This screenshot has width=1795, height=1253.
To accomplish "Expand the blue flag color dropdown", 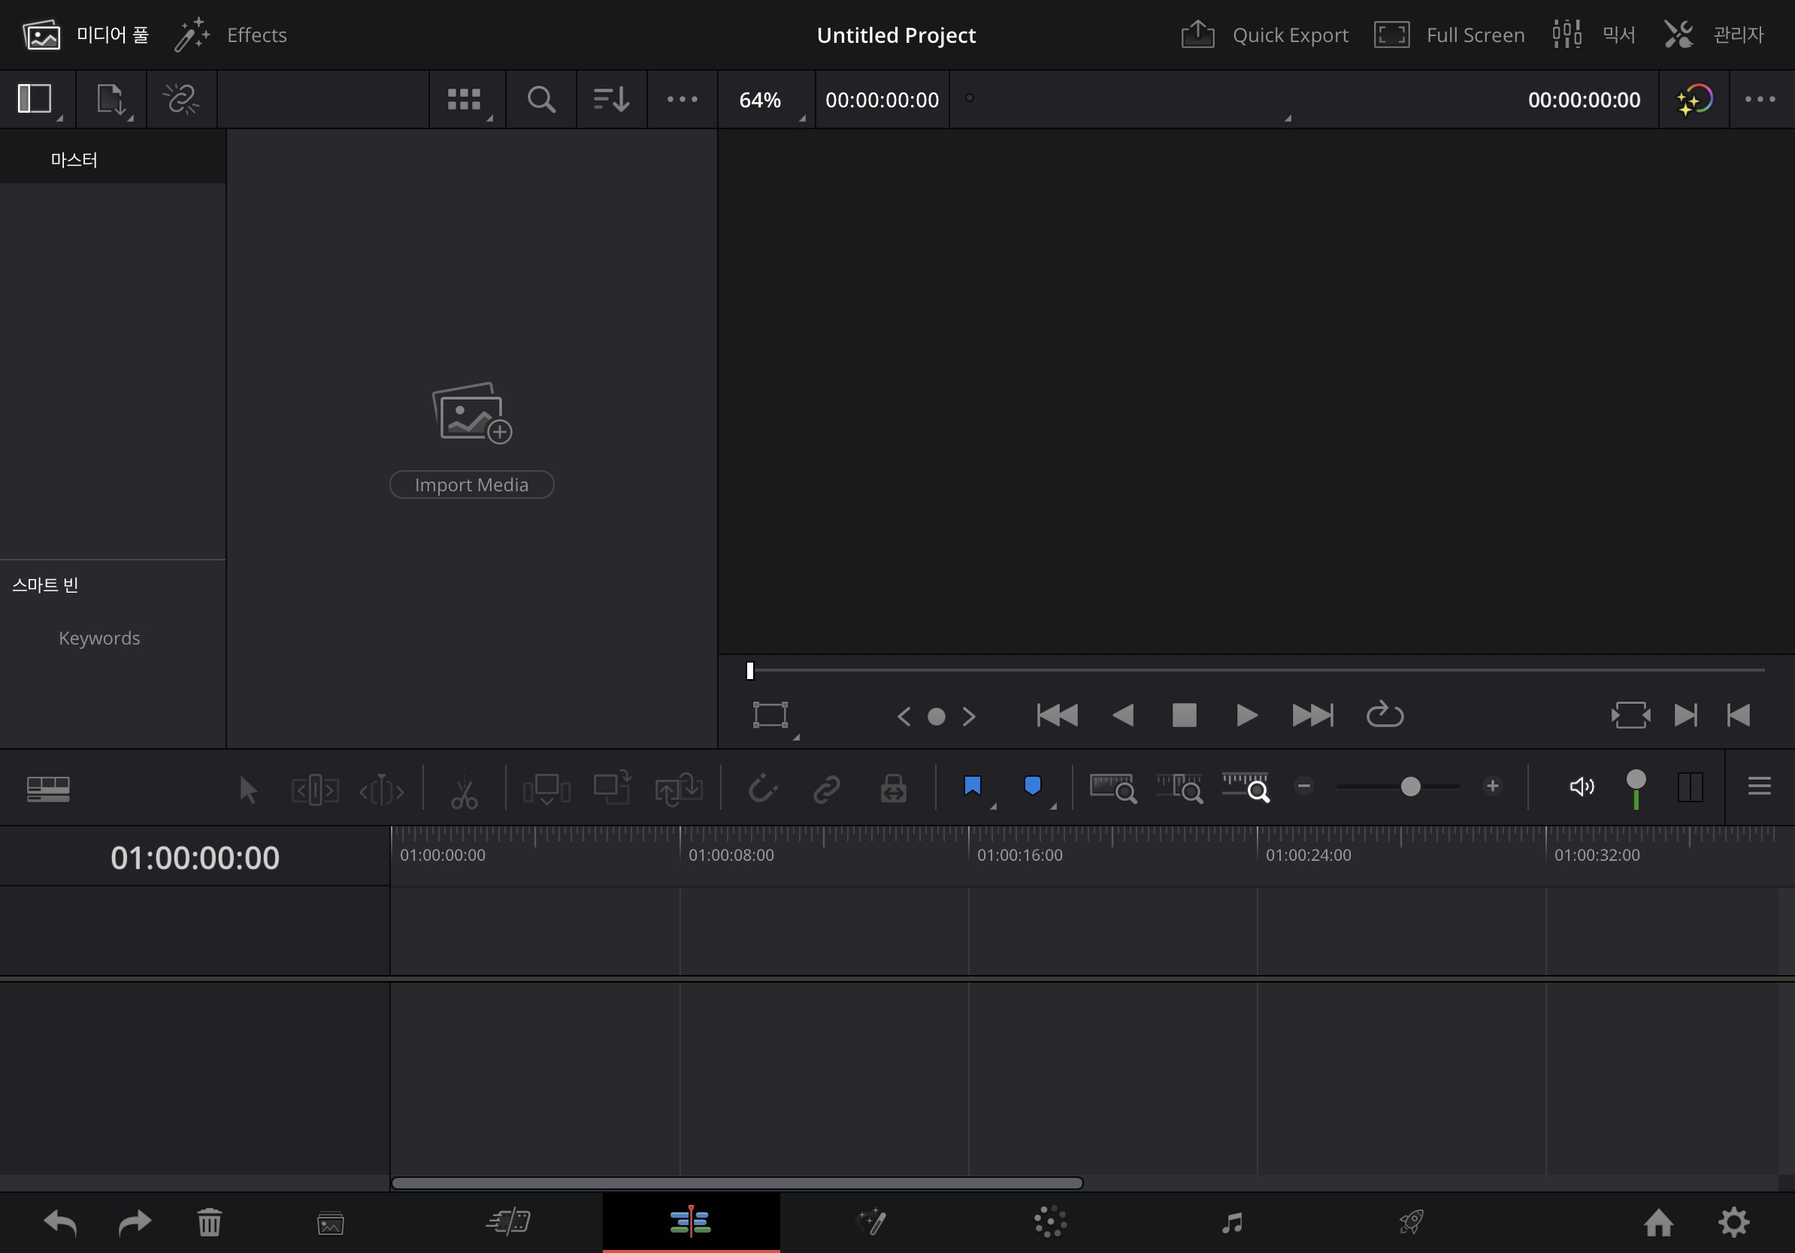I will pyautogui.click(x=994, y=805).
